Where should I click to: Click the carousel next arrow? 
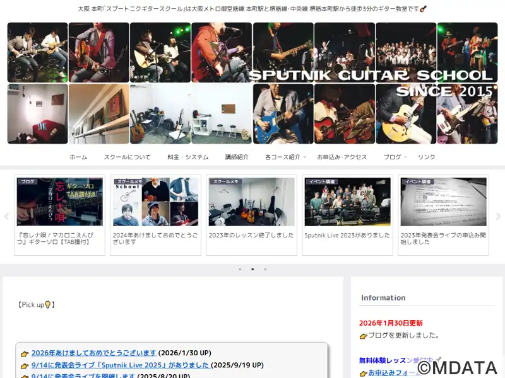pos(498,216)
